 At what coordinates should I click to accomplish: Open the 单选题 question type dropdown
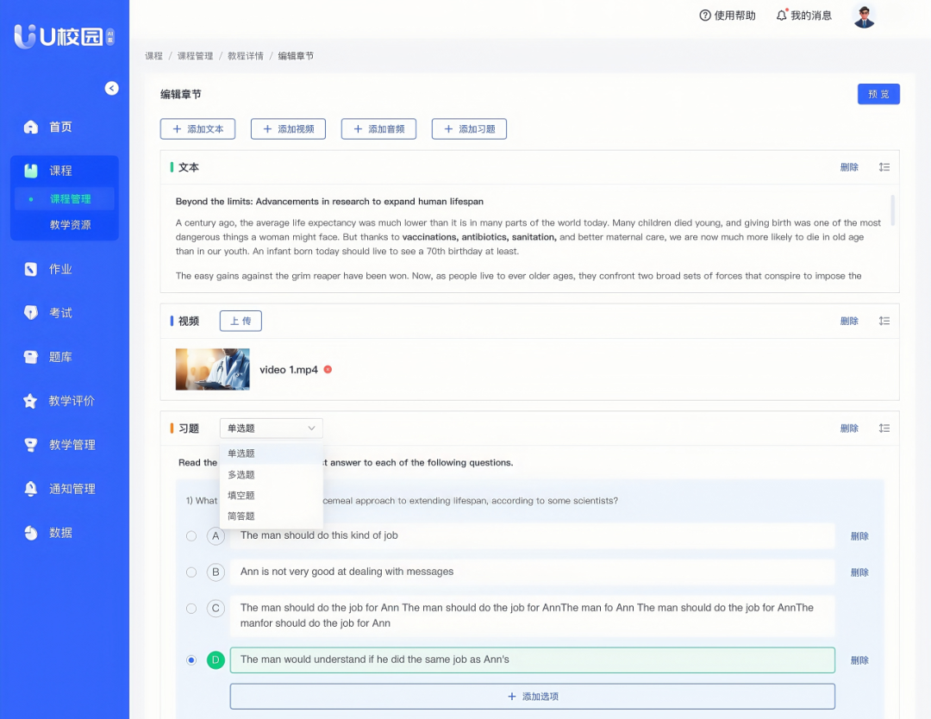click(x=271, y=428)
